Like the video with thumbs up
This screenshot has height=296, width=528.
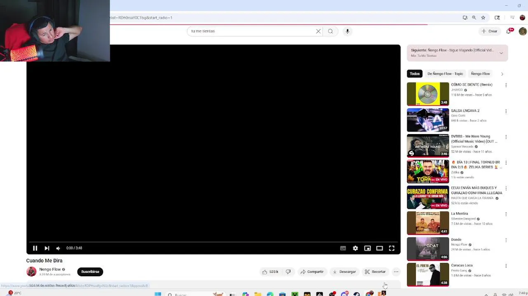270,272
